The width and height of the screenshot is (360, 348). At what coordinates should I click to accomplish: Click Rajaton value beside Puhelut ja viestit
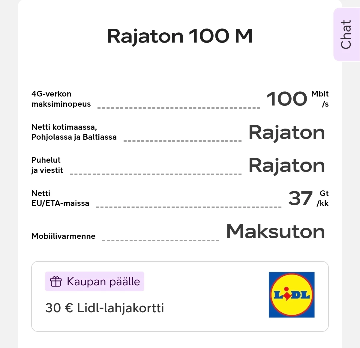coord(287,165)
